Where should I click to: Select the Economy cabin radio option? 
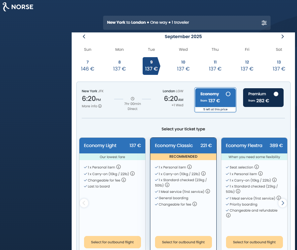tap(228, 94)
